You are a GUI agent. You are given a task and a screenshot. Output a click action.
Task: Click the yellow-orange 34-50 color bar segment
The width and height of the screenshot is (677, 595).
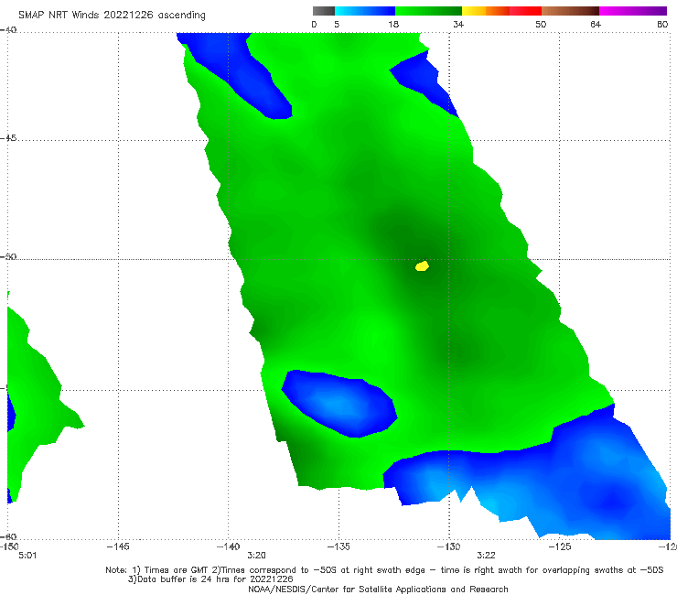point(501,11)
